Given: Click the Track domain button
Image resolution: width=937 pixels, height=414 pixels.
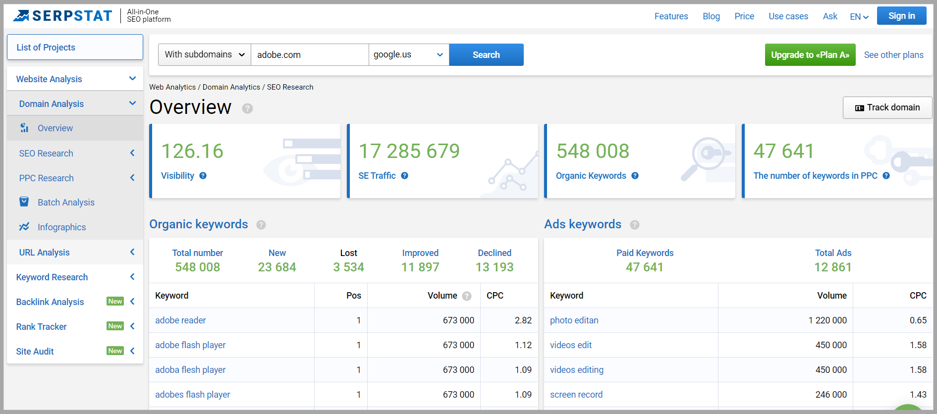Looking at the screenshot, I should 887,107.
